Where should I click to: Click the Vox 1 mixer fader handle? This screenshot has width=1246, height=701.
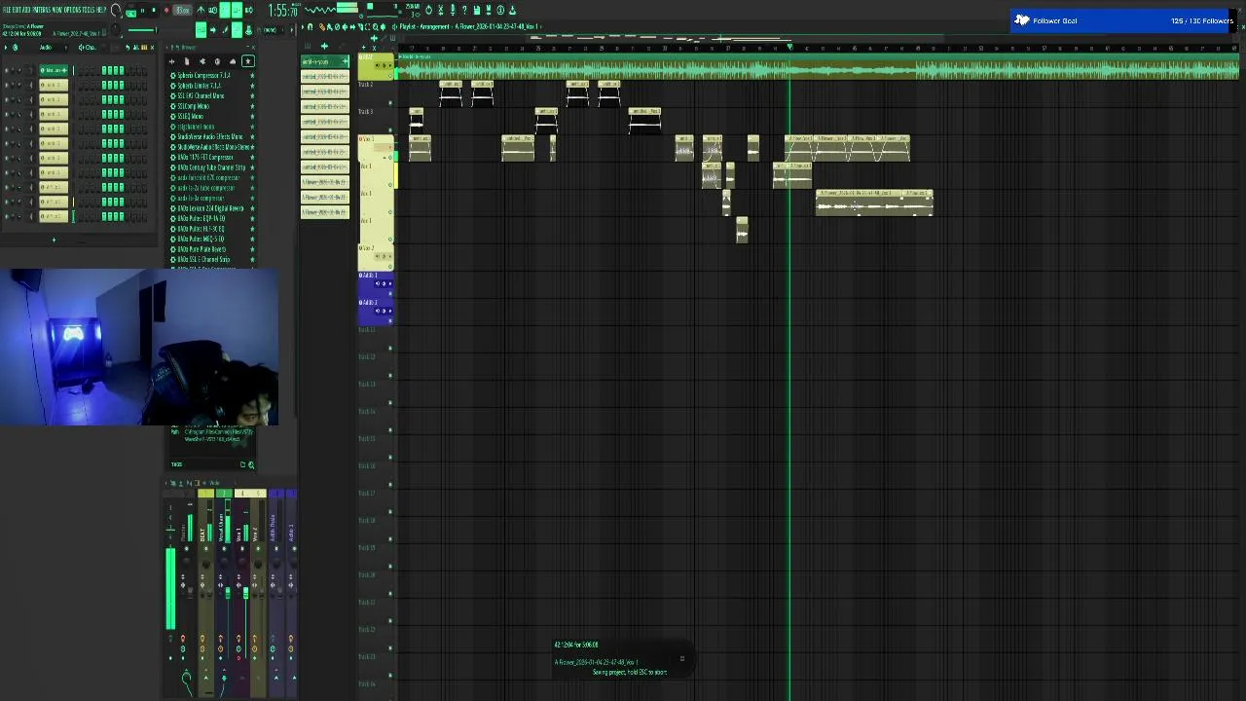245,593
